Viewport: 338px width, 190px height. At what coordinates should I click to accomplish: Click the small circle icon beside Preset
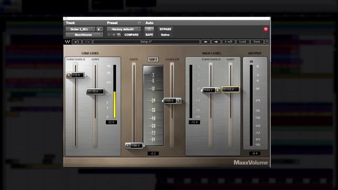coord(139,23)
